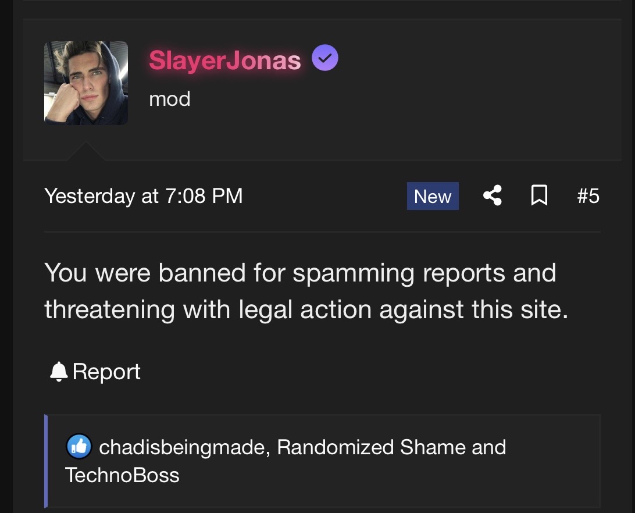Screen dimensions: 635x513
Task: Report this post via Report text
Action: tap(106, 372)
